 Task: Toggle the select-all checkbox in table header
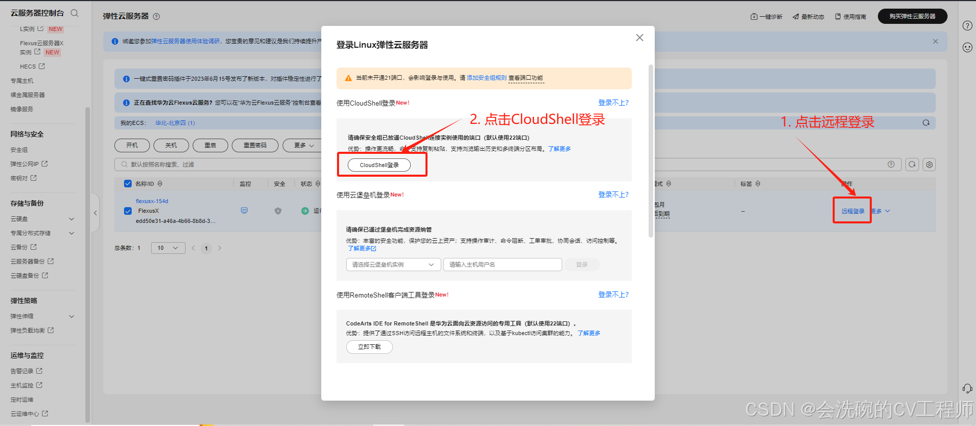click(x=128, y=184)
